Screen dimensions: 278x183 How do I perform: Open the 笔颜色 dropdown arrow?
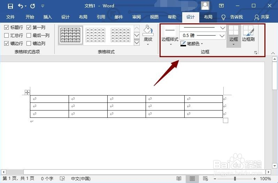tap(202, 44)
